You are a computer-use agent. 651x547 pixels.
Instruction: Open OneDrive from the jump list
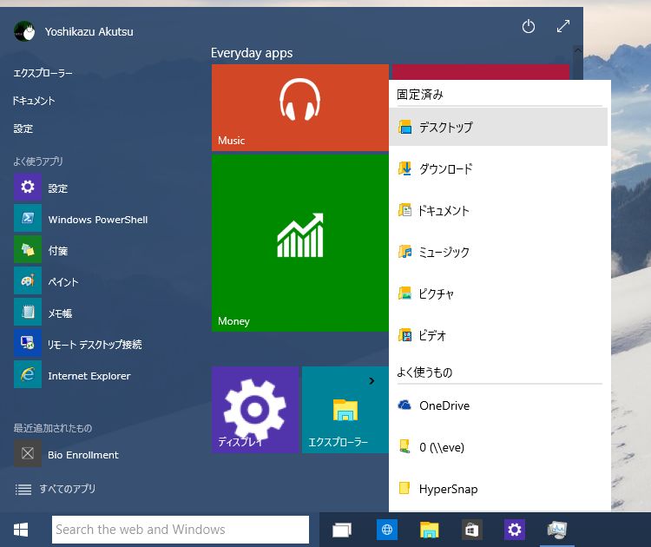(498, 405)
